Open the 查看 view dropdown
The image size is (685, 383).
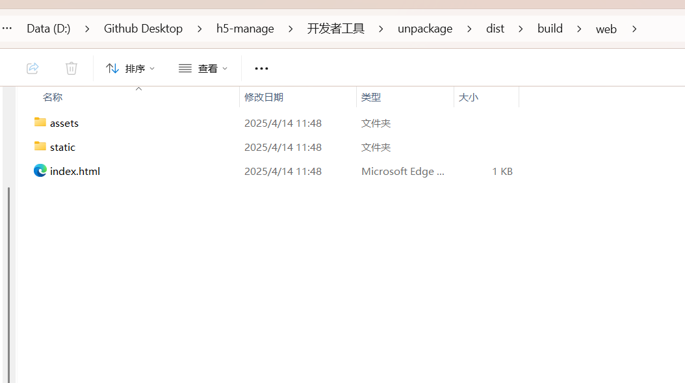(203, 68)
